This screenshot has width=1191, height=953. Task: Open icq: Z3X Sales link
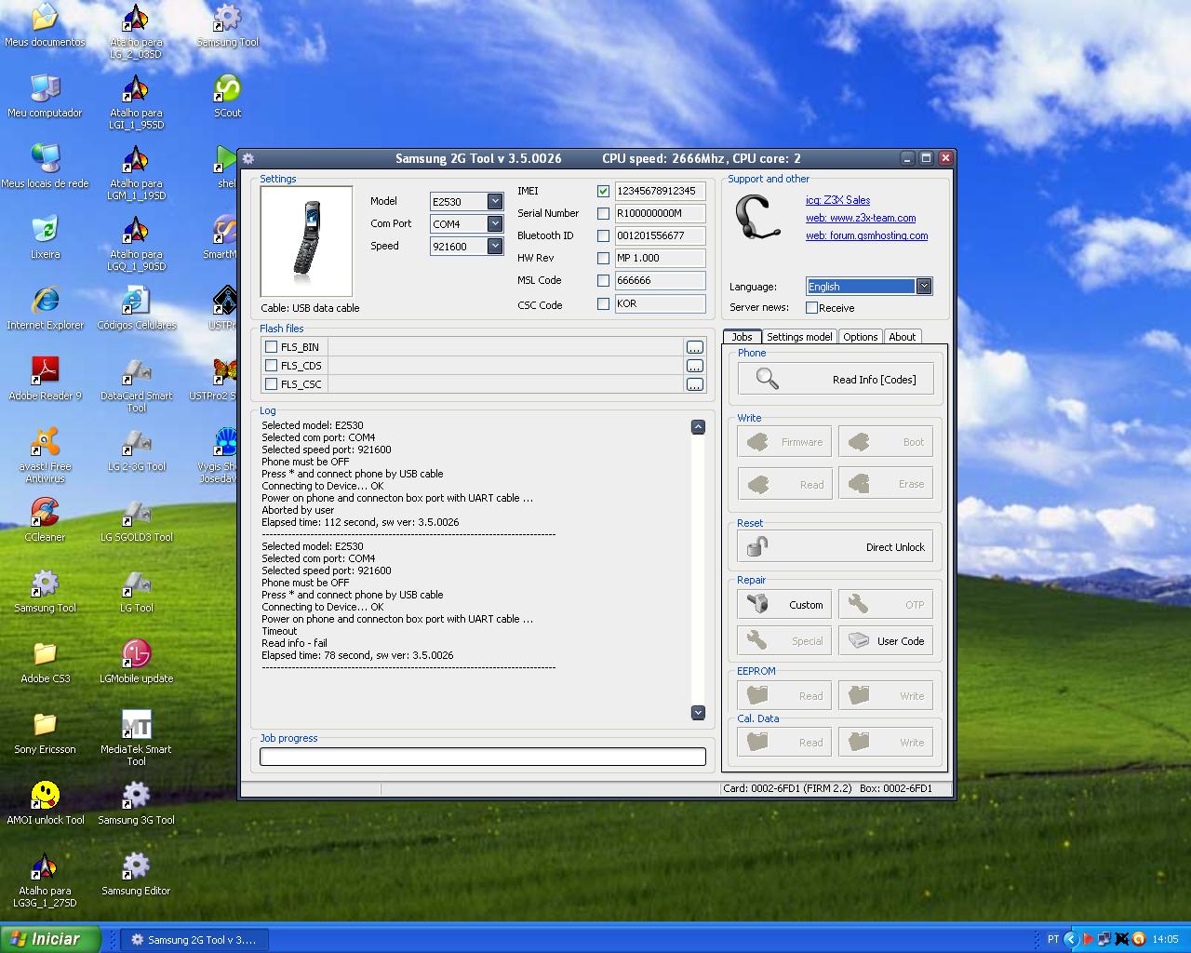[x=837, y=200]
